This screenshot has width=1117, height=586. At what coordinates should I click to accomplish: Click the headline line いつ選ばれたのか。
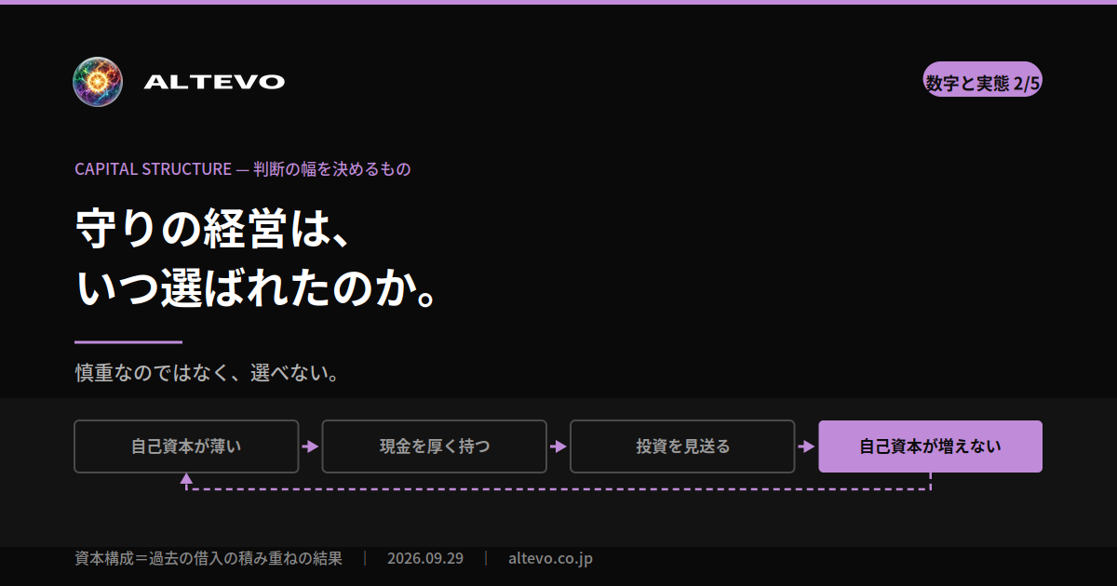pos(257,289)
